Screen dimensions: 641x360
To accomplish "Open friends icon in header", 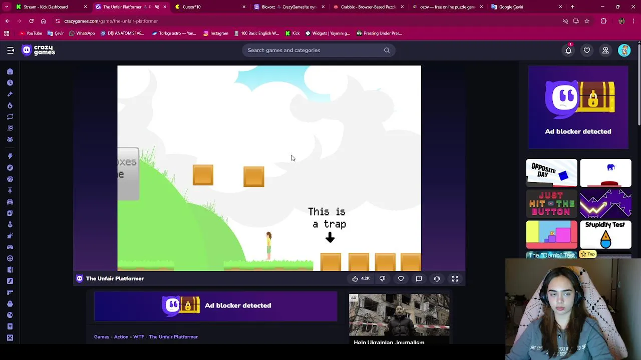I will click(x=605, y=50).
